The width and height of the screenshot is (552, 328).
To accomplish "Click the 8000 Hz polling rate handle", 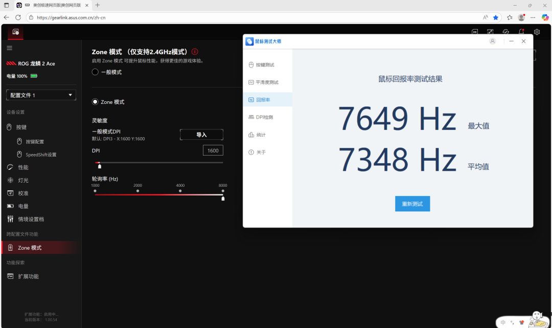I will click(223, 199).
